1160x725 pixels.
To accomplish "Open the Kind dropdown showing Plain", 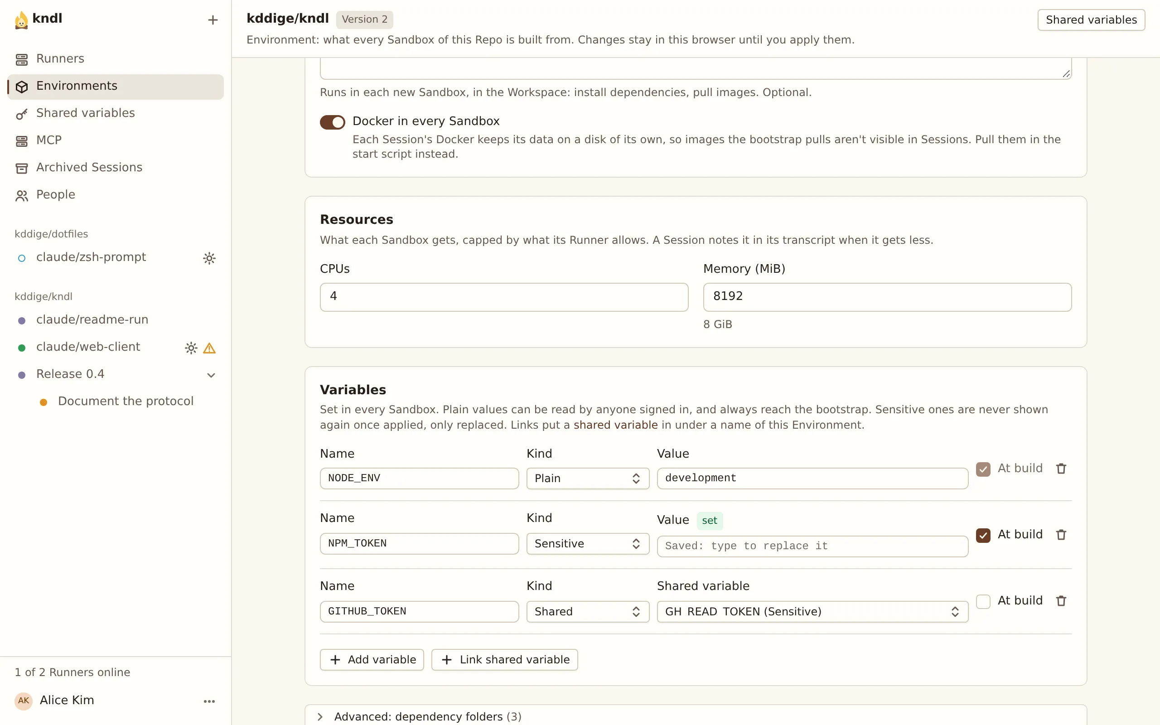I will pyautogui.click(x=588, y=478).
